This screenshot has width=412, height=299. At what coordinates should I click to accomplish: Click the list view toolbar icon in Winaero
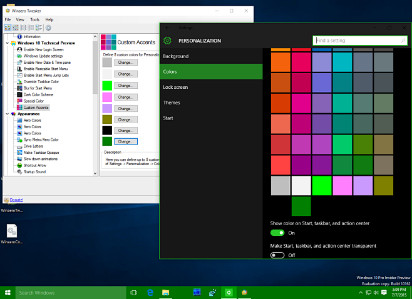(23, 28)
